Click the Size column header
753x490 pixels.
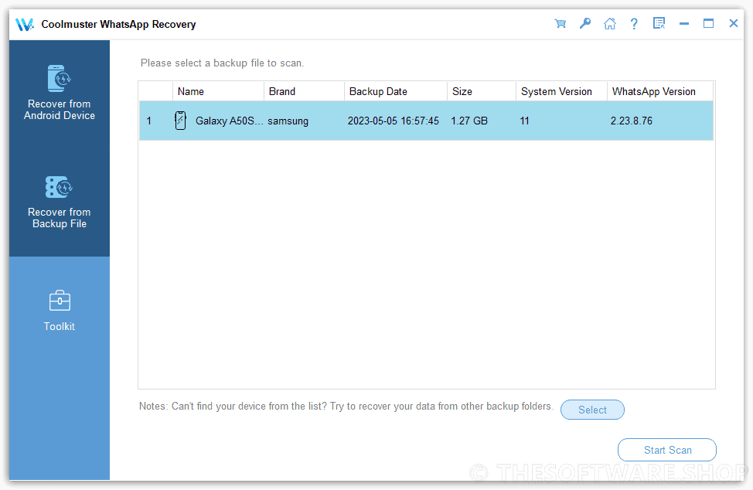[482, 91]
